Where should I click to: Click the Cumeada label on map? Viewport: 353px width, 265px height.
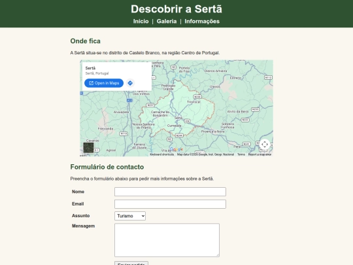(175, 126)
